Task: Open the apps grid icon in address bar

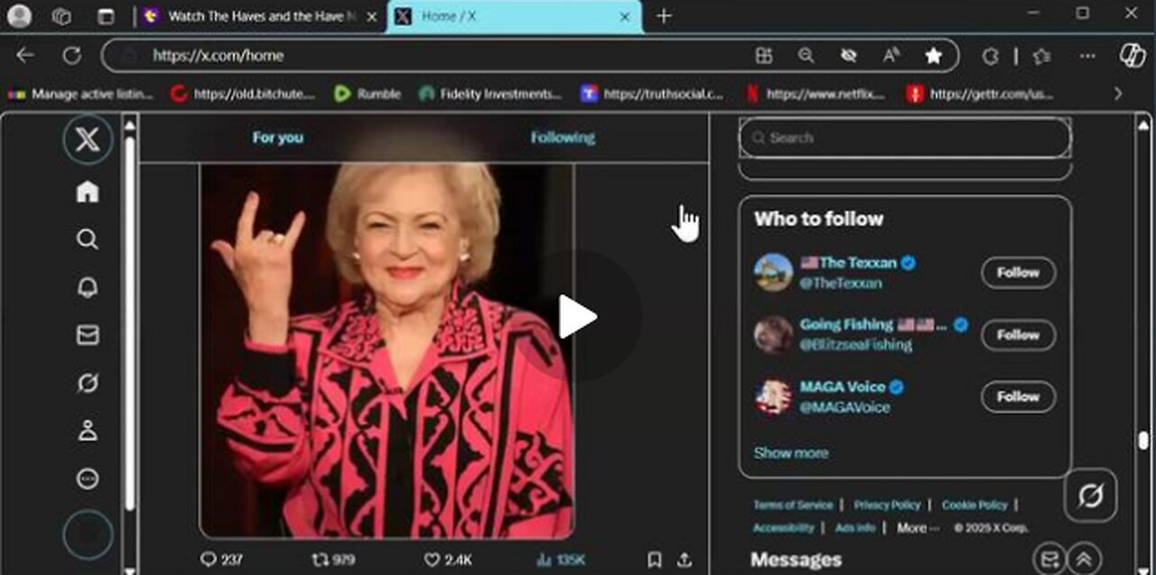Action: (764, 55)
